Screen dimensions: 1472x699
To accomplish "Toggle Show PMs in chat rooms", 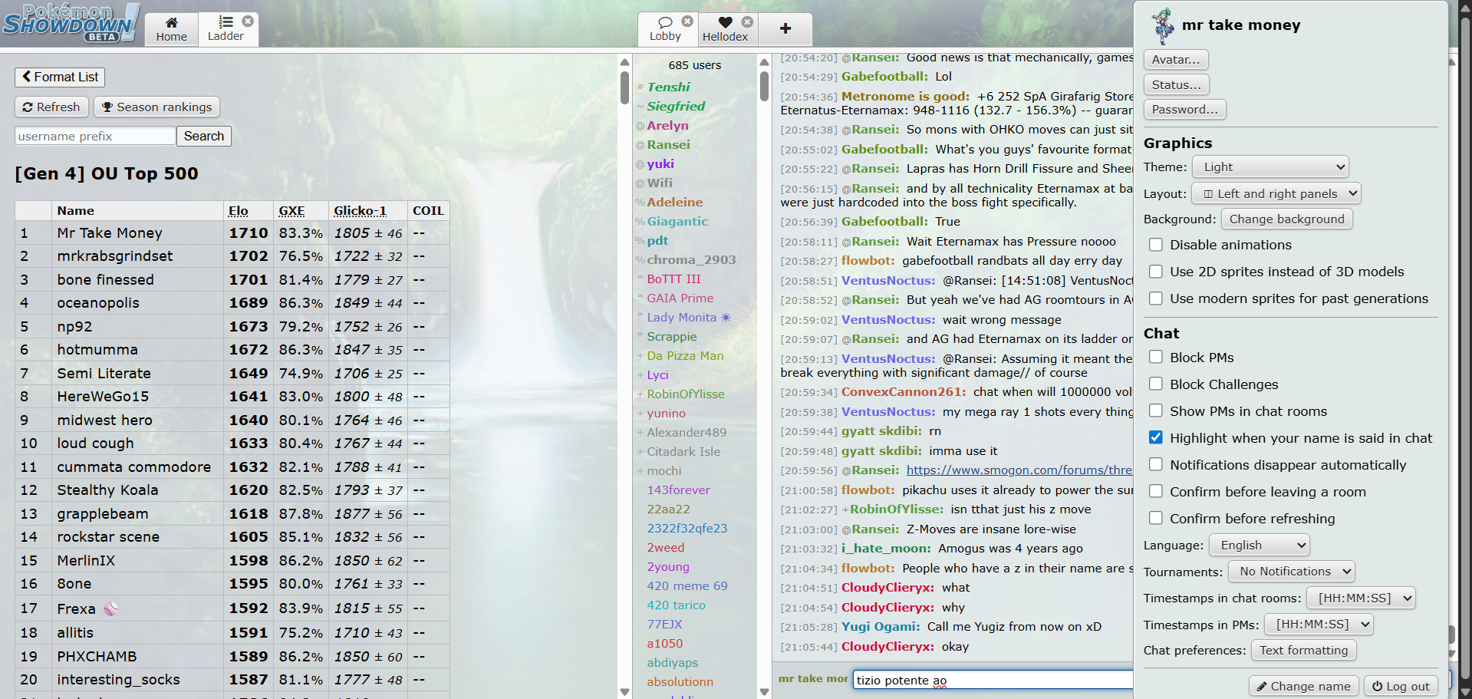I will coord(1155,410).
